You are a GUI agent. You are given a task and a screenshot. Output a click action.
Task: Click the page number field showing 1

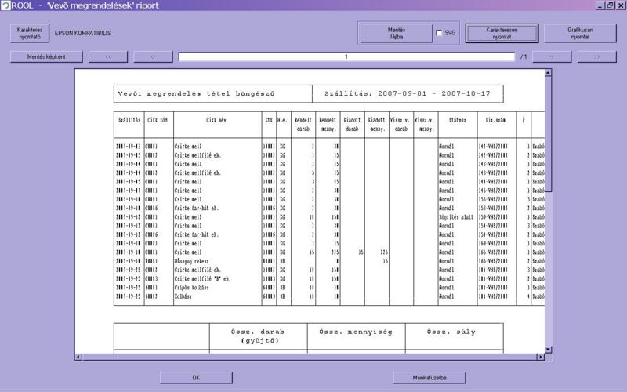click(x=346, y=56)
